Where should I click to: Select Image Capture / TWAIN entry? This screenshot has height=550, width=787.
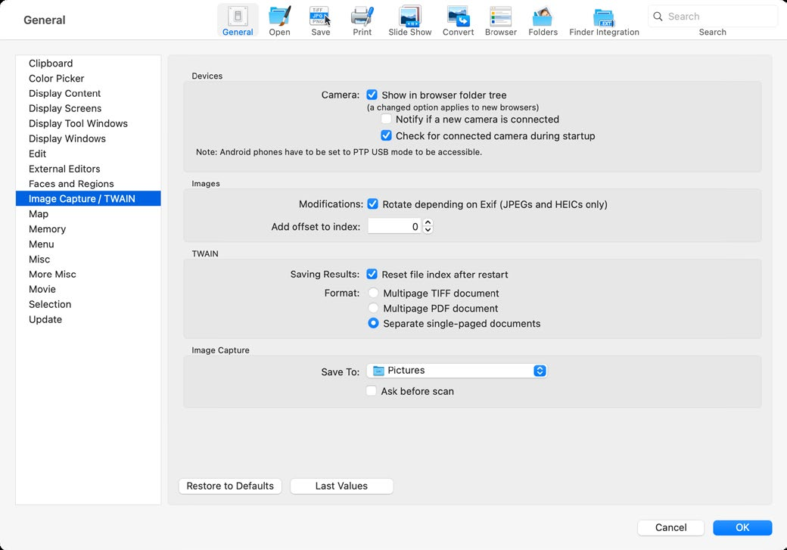click(x=89, y=199)
